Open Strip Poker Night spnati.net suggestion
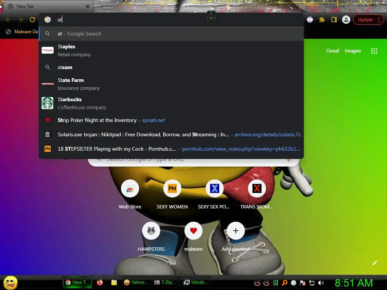The image size is (387, 290). 171,120
